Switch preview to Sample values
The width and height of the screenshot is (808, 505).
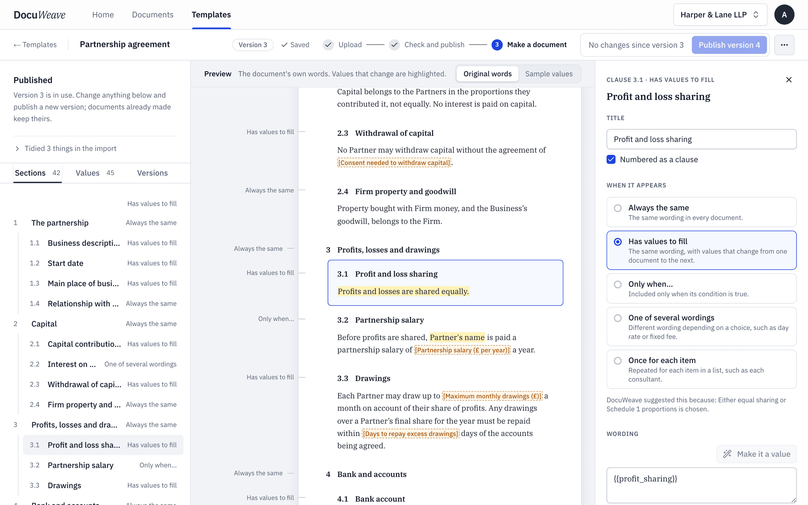click(548, 74)
